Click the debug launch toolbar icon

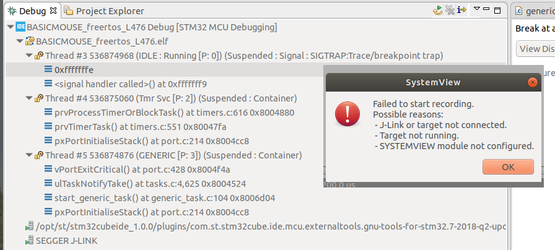pyautogui.click(x=437, y=11)
